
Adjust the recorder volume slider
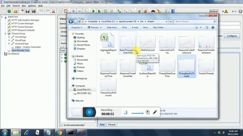click(137, 113)
